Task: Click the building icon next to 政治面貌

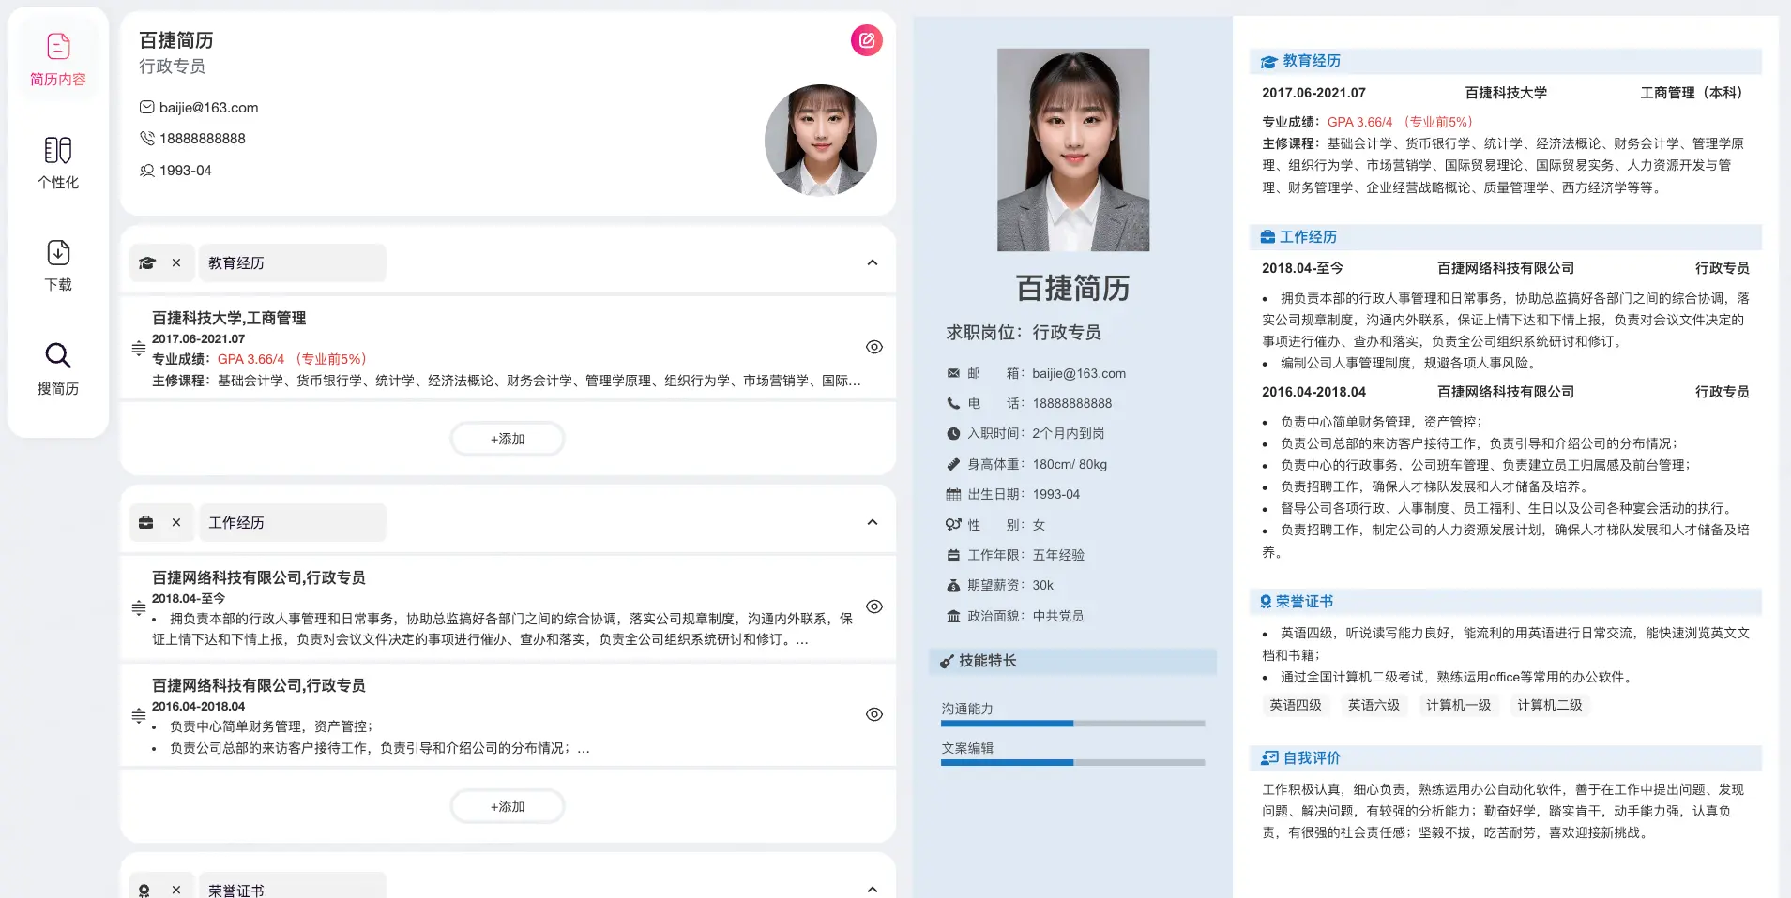Action: pyautogui.click(x=953, y=616)
